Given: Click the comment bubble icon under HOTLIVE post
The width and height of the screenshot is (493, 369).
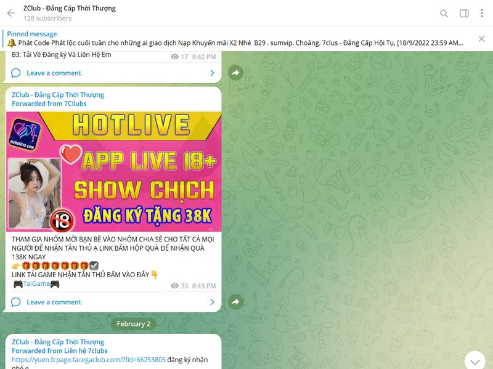Looking at the screenshot, I should coord(16,302).
